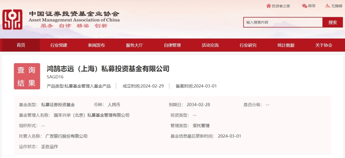The height and width of the screenshot is (158, 345).
Task: Click the WeChat icon
Action: [x=305, y=6]
